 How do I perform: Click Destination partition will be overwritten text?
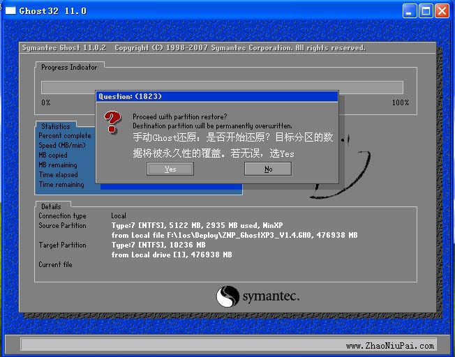[212, 126]
